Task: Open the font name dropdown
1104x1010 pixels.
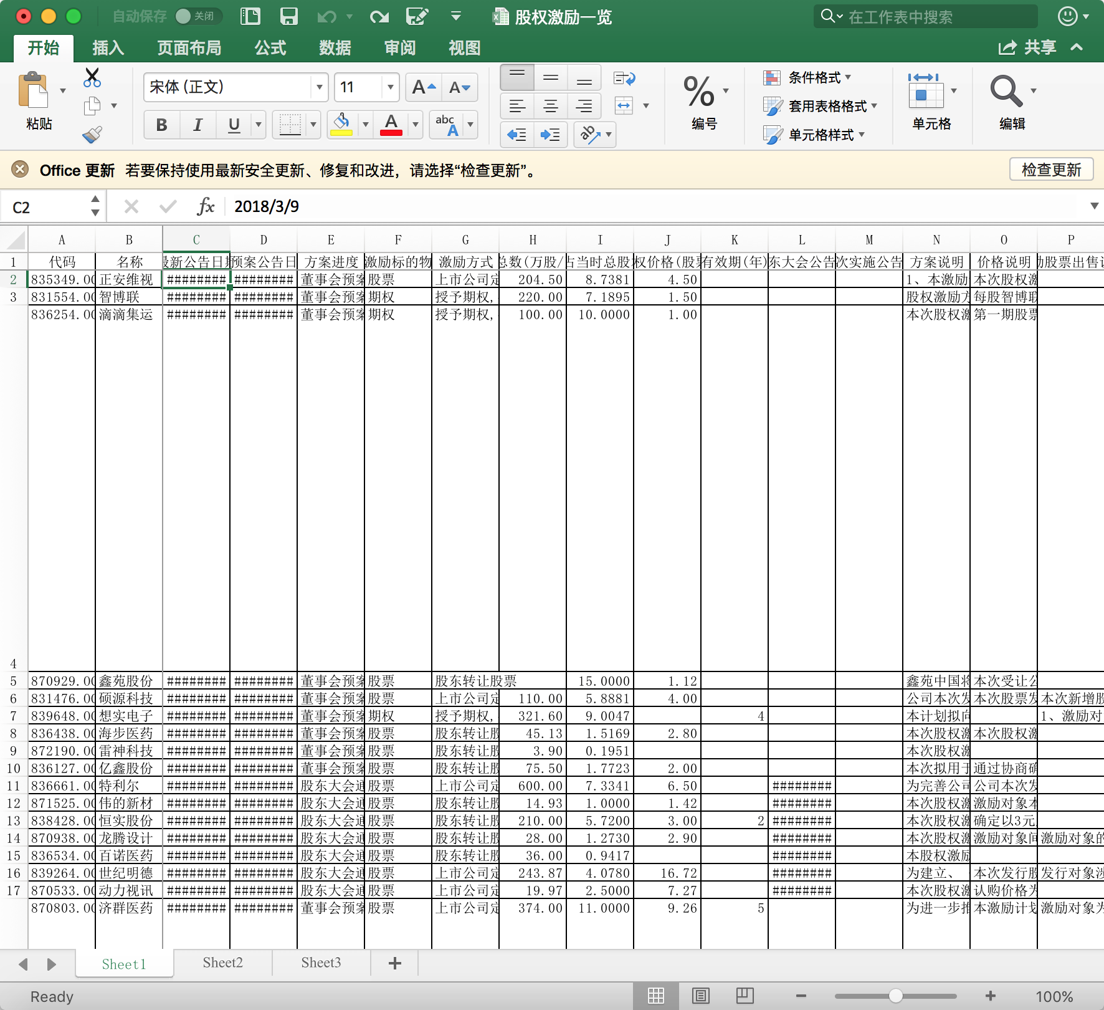Action: click(319, 87)
